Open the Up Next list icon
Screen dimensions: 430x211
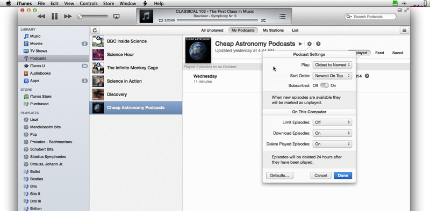283,17
